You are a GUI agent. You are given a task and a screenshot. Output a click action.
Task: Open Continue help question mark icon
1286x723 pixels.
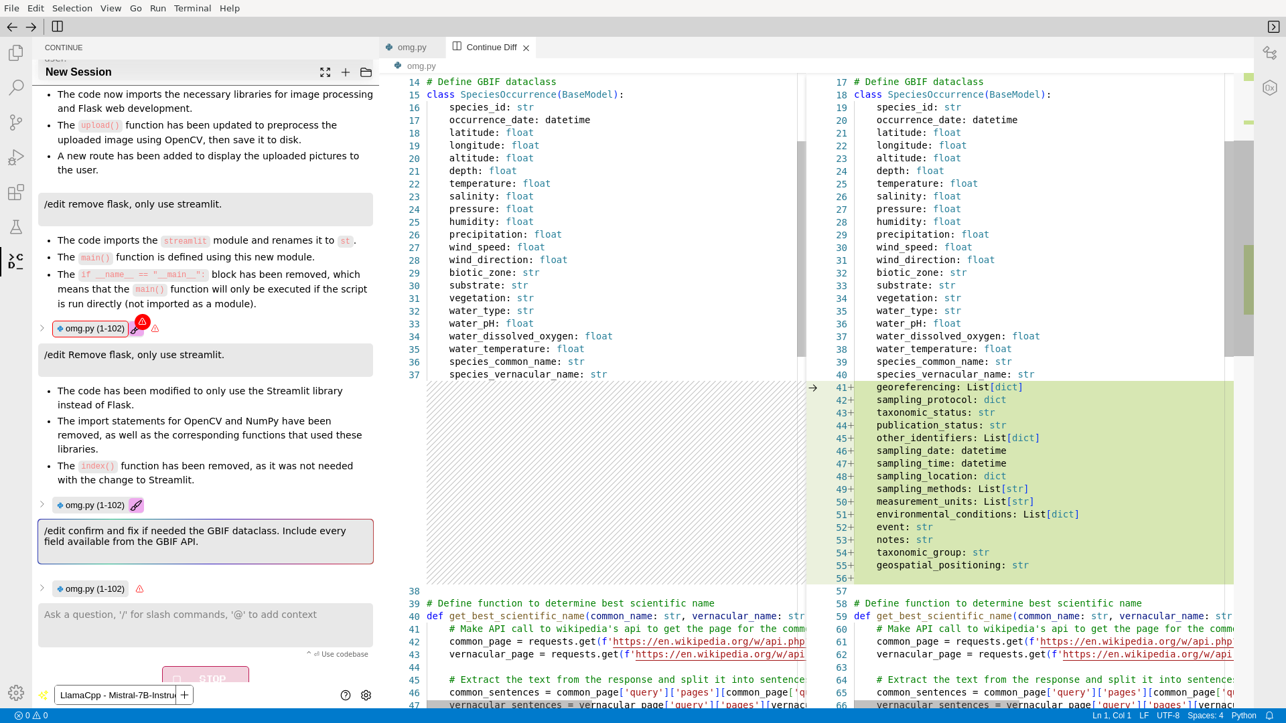pos(346,695)
